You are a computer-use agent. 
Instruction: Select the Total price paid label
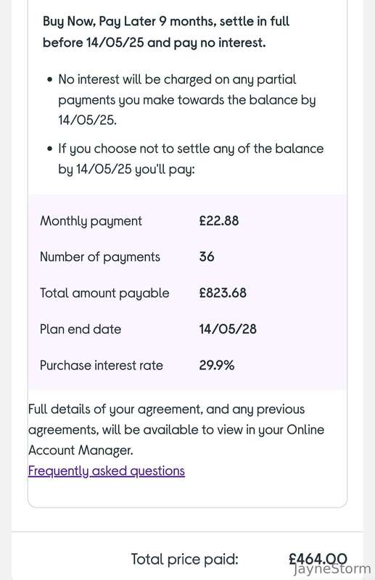pyautogui.click(x=185, y=559)
